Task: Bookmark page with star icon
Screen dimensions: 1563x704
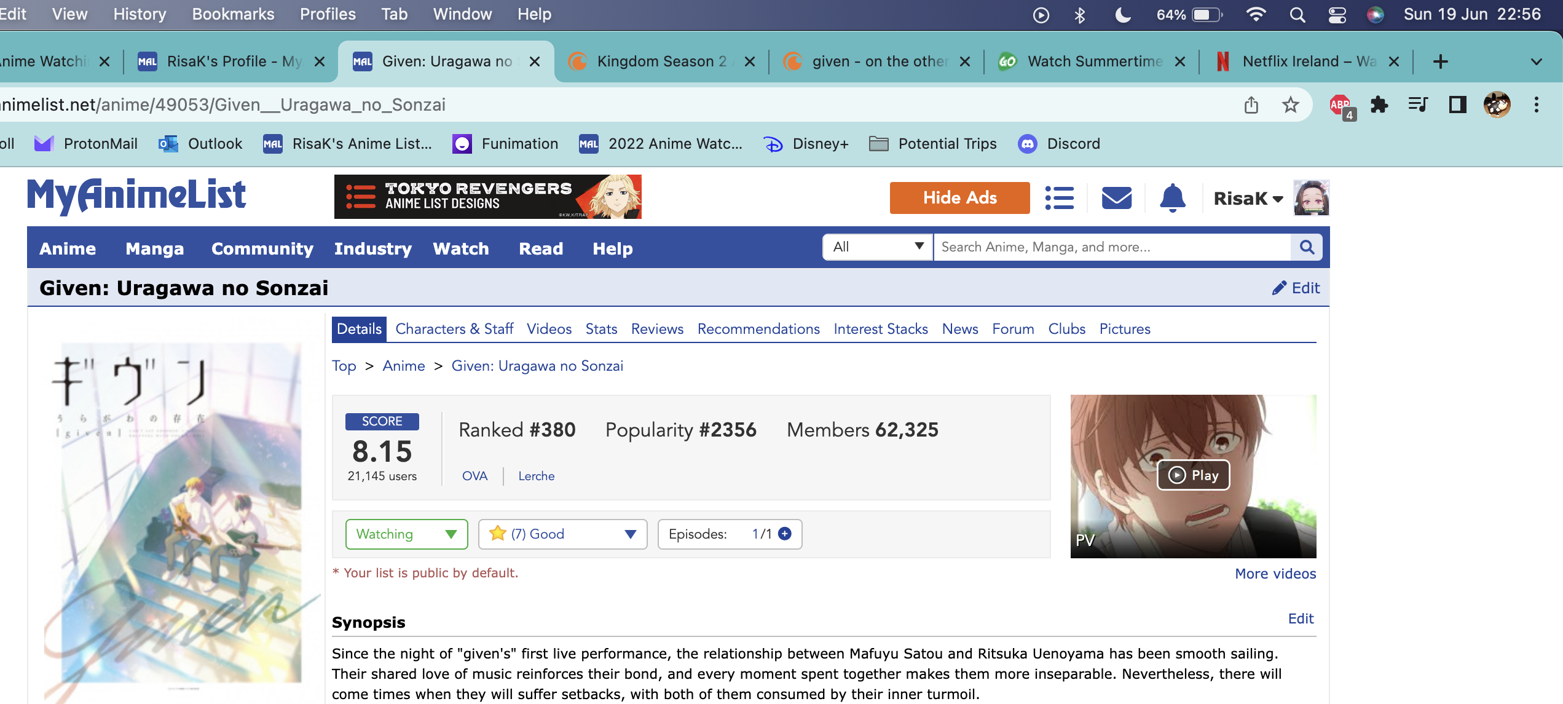Action: 1290,105
